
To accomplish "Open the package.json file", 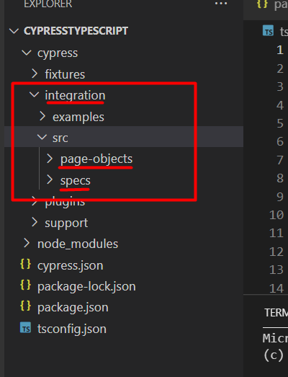I will [x=73, y=308].
